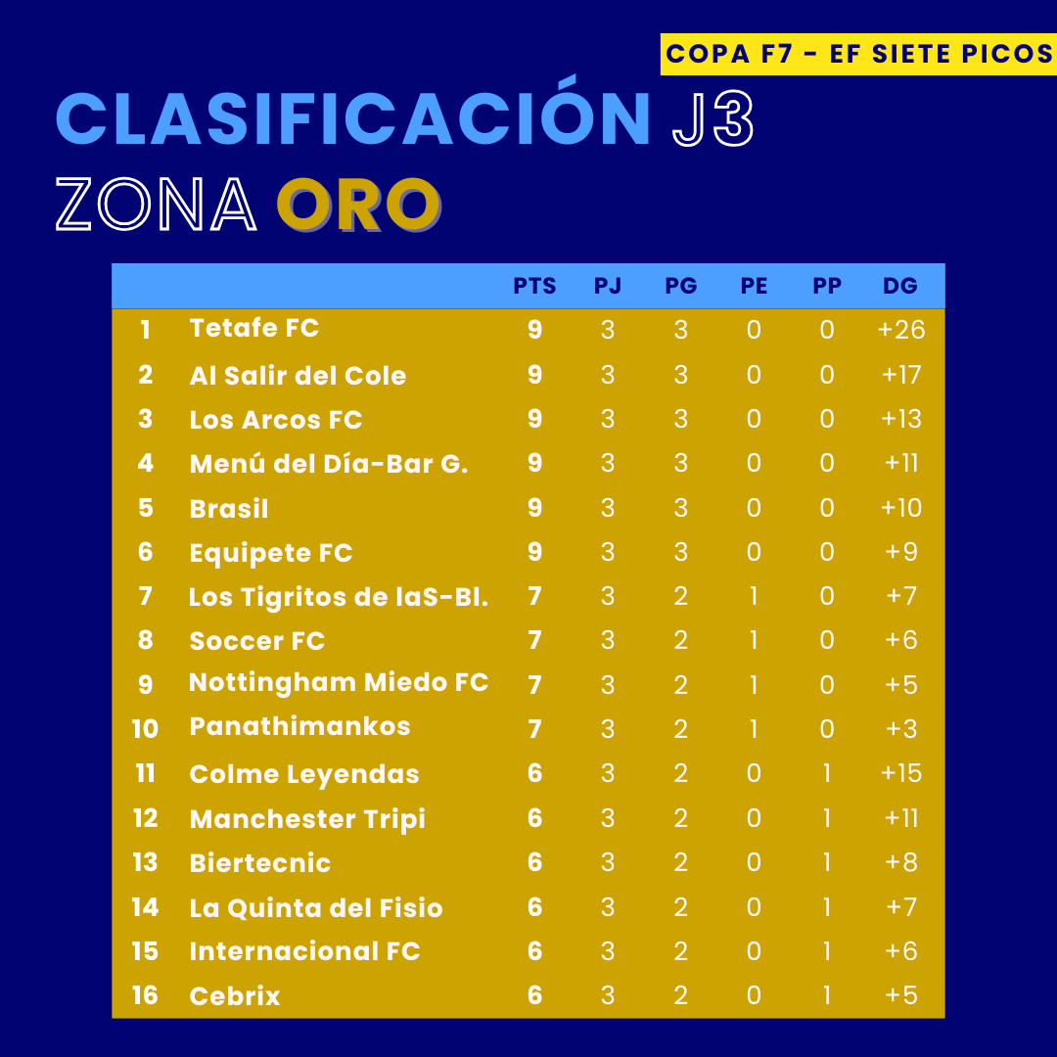Screen dimensions: 1057x1057
Task: Click Tetafe FC's +26 goal difference
Action: point(901,330)
